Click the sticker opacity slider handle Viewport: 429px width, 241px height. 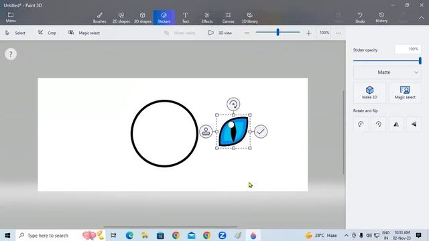click(x=420, y=61)
